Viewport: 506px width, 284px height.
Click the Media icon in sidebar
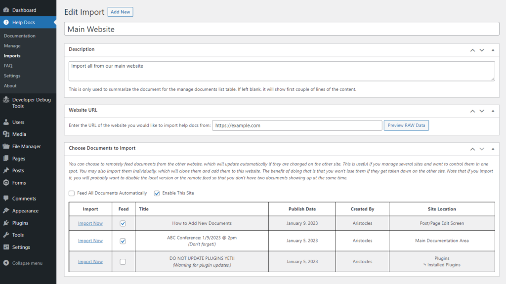(6, 134)
